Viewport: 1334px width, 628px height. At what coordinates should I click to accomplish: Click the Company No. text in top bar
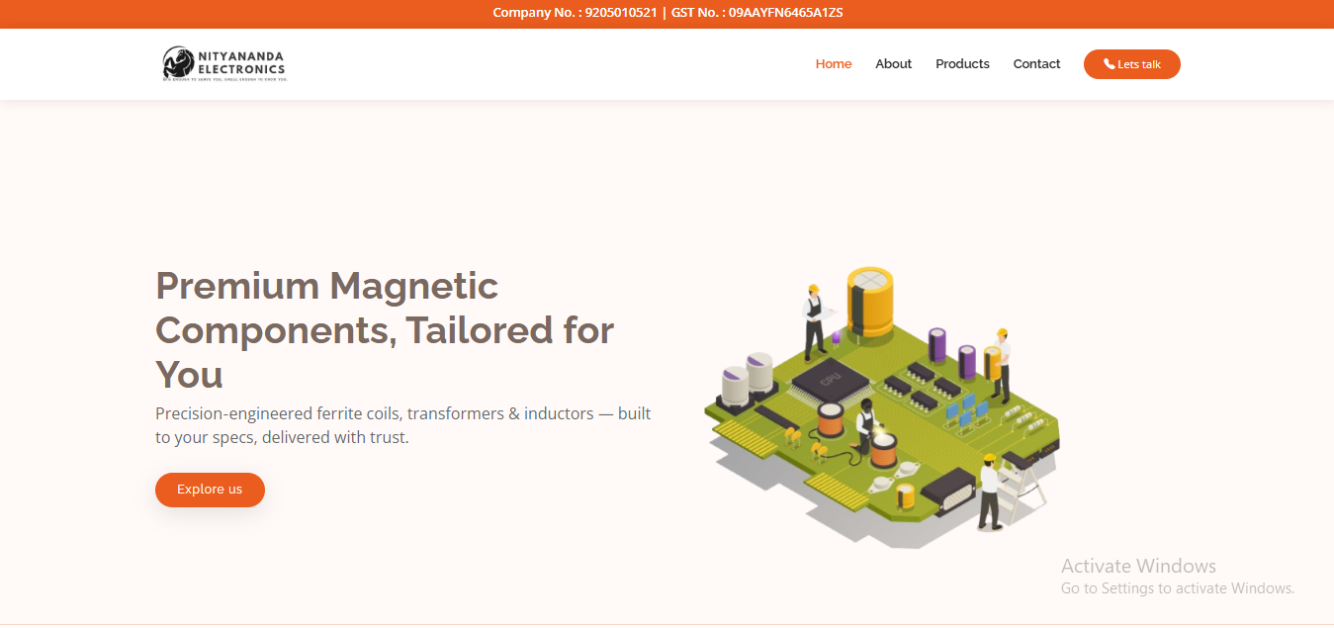574,13
